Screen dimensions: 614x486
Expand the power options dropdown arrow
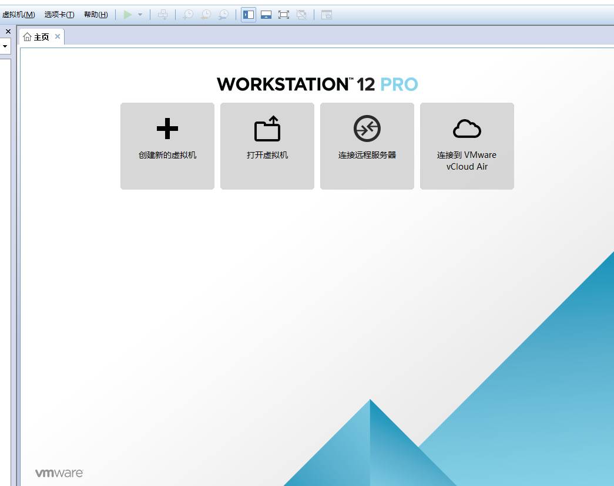(x=140, y=15)
